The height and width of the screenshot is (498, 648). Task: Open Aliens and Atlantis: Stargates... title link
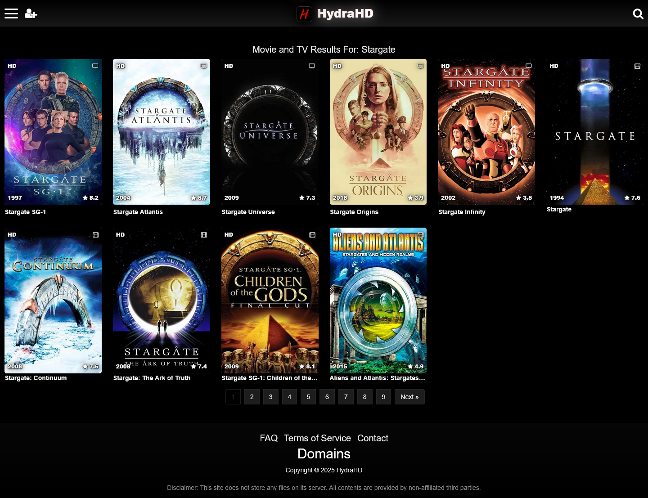(x=377, y=378)
